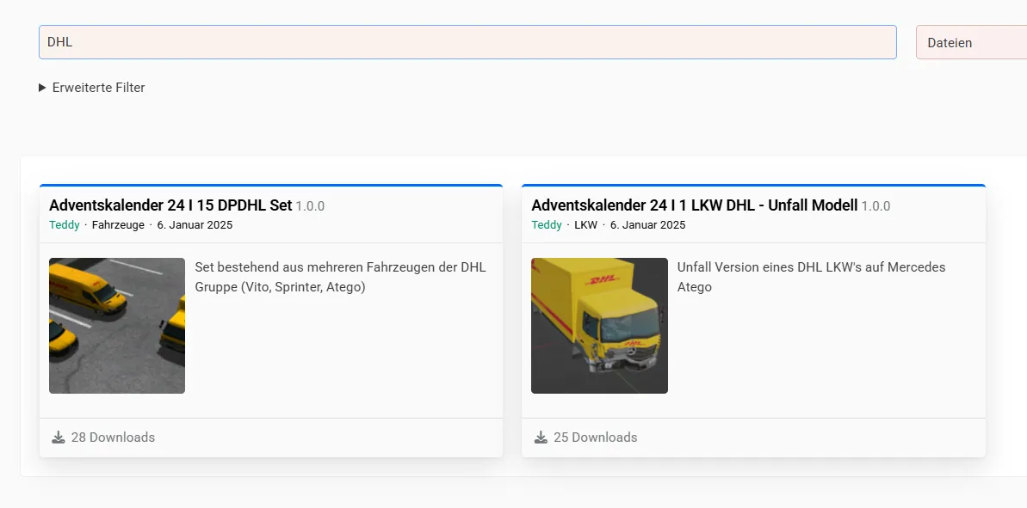Open the Adventskalender LKW DHL Unfall Modell title

(694, 205)
